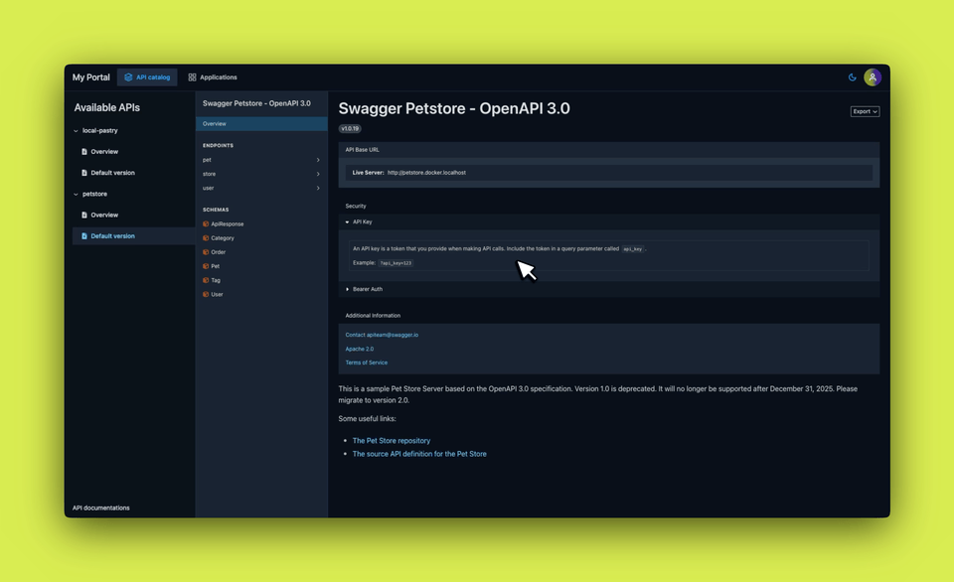
Task: Expand the pet endpoints chevron
Action: click(x=318, y=160)
